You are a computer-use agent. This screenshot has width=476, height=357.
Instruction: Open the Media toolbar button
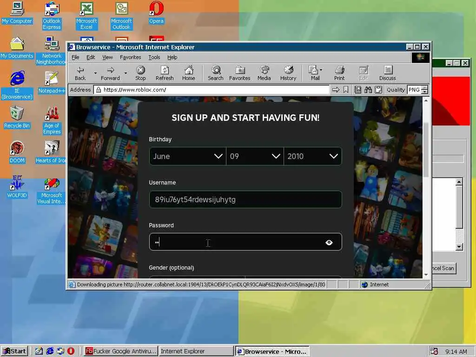264,73
